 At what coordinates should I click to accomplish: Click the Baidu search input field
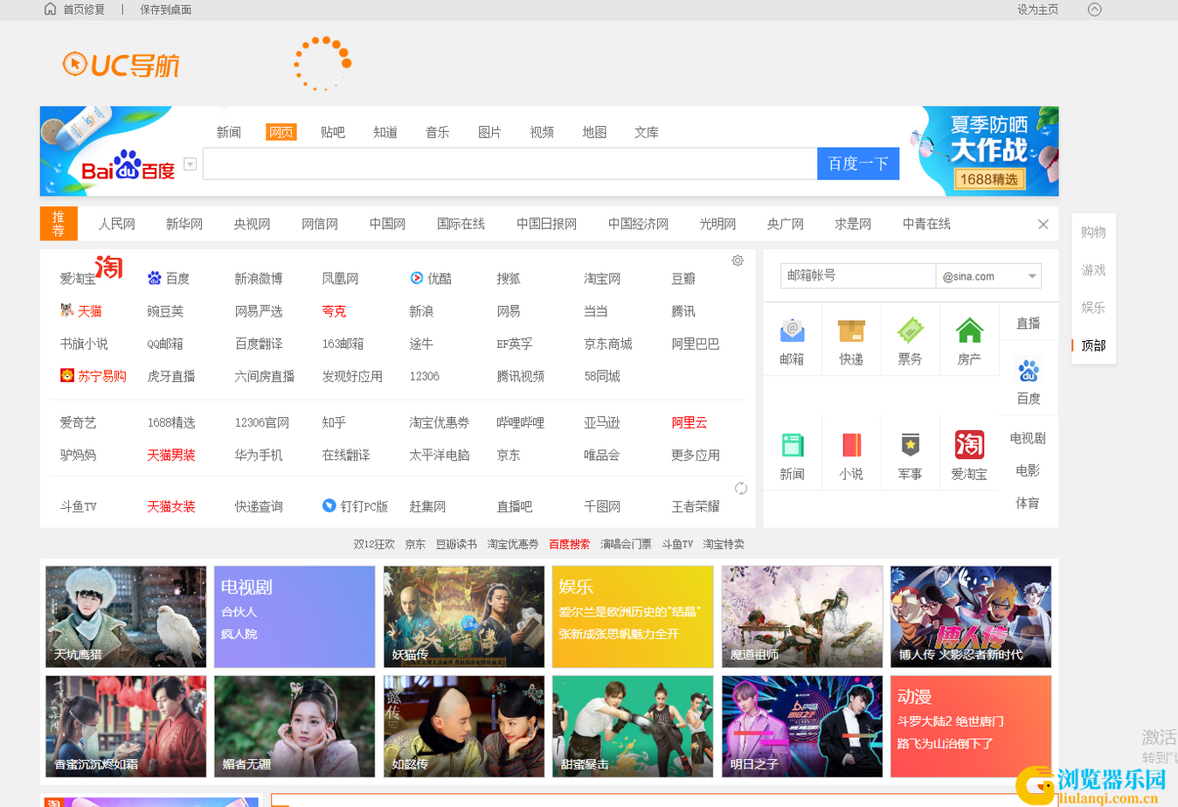click(x=509, y=163)
